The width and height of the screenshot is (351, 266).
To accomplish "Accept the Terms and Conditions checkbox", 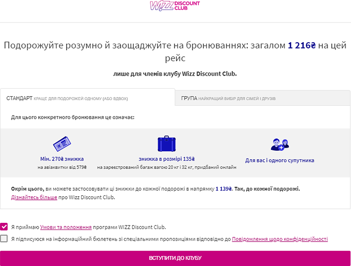I will [x=4, y=227].
